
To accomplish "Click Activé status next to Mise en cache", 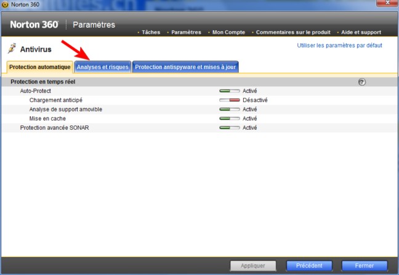I will [249, 119].
